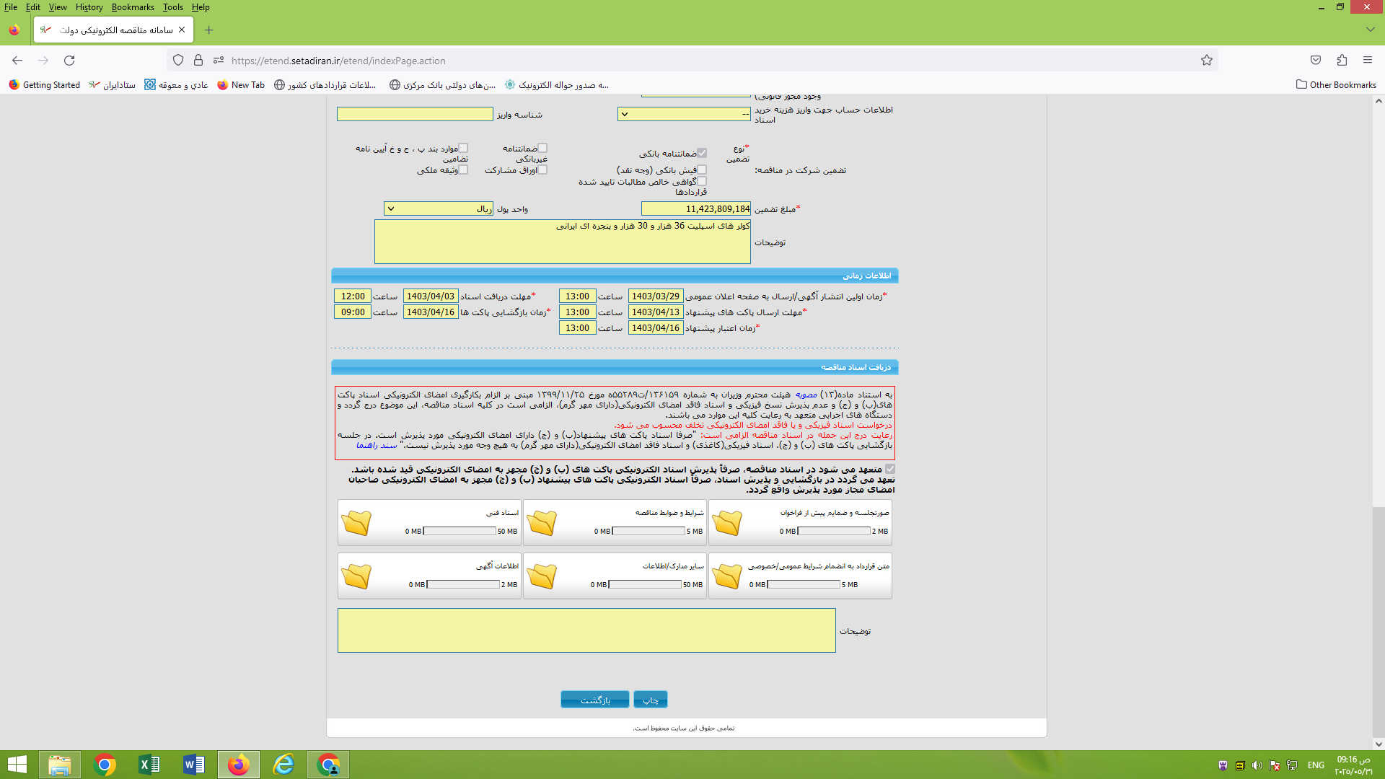This screenshot has width=1385, height=779.
Task: Launch Word from taskbar
Action: coord(194,765)
